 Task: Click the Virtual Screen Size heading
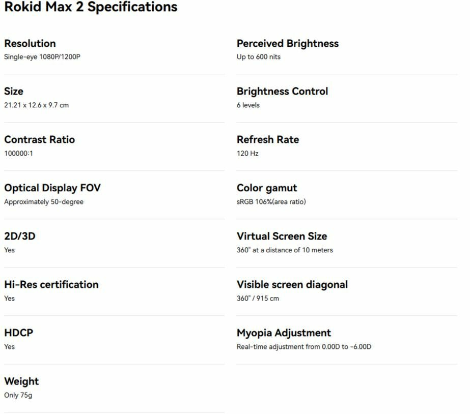coord(282,236)
